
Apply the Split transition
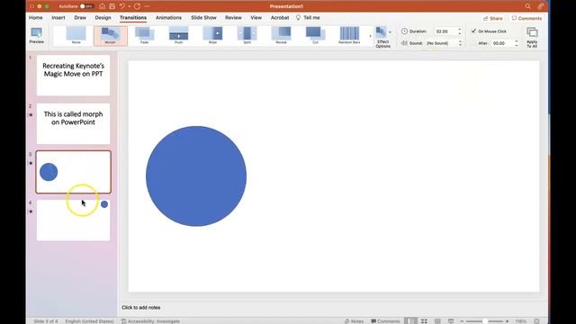(247, 36)
